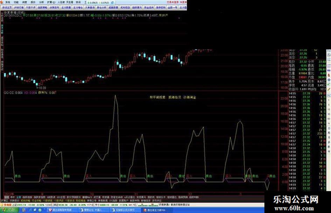Viewport: 331px width, 213px height.
Task: Select the 成交量 indicator tab
Action: point(97,197)
